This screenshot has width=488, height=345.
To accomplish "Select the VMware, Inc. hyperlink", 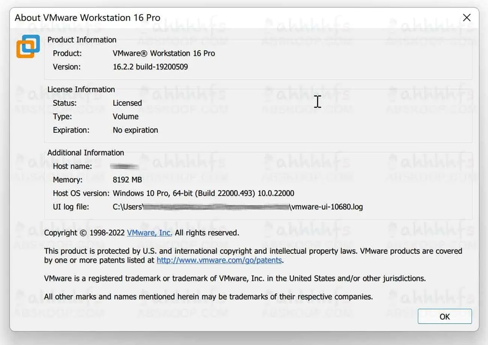I will click(x=149, y=233).
